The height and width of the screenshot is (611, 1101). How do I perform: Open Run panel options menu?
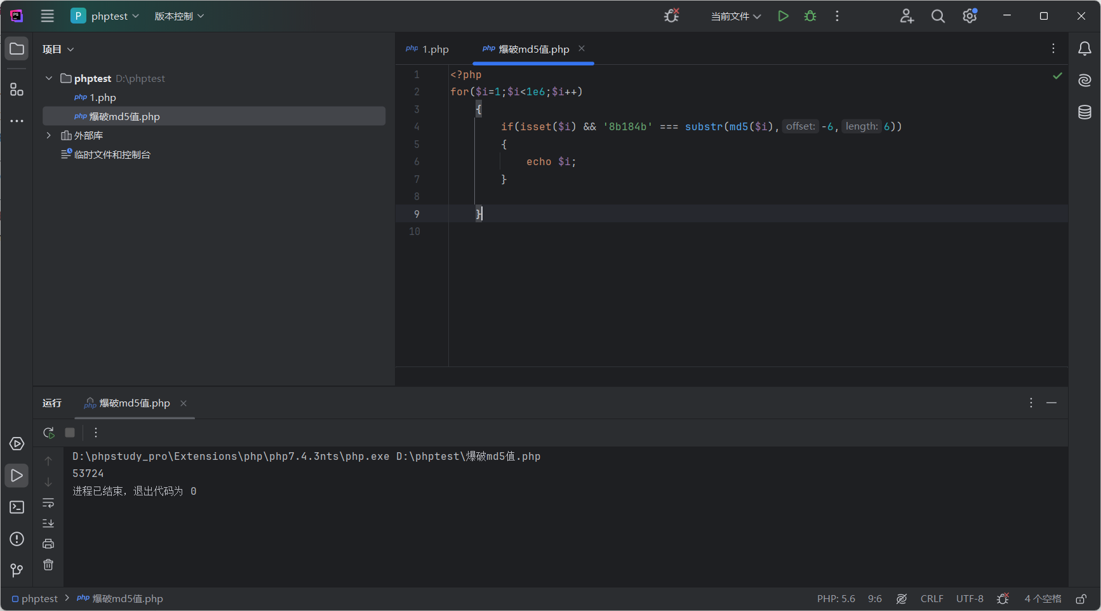point(1031,403)
